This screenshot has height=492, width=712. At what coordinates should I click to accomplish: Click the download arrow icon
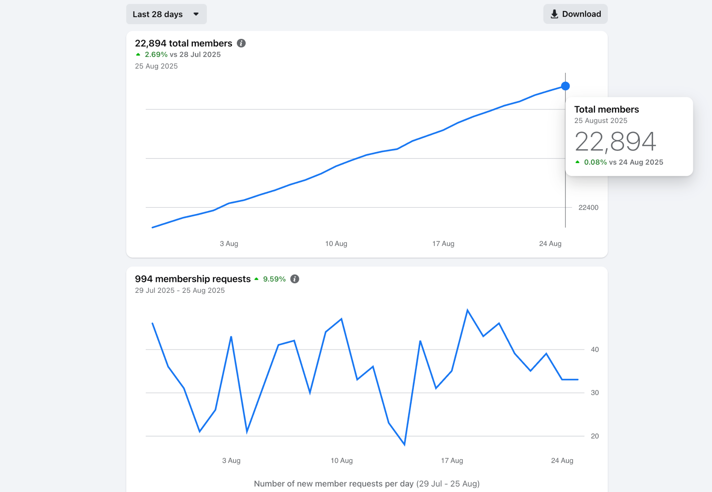tap(554, 14)
